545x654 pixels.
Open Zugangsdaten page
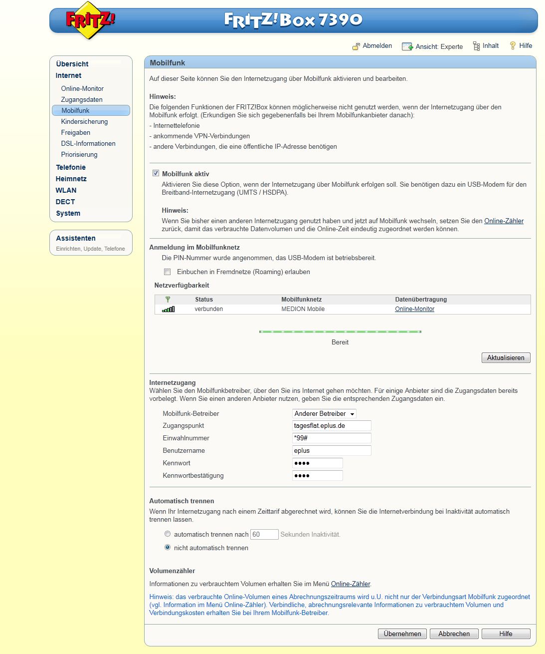pos(82,99)
